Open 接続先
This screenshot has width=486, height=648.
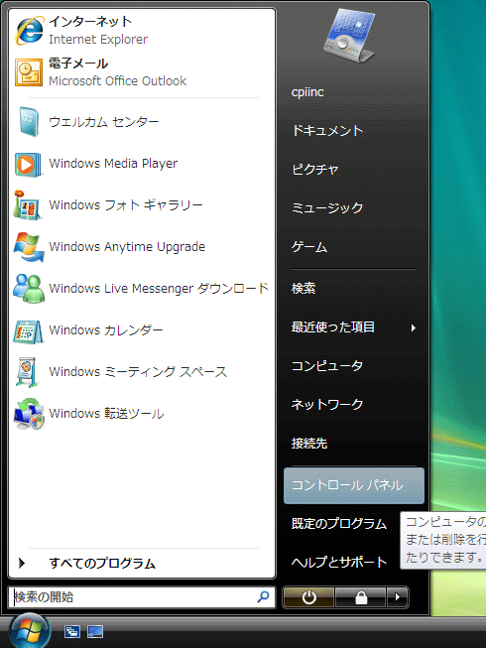coord(309,444)
